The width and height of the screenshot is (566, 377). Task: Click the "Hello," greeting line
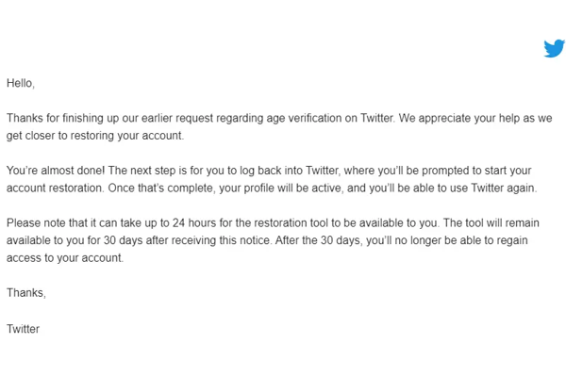click(x=21, y=83)
